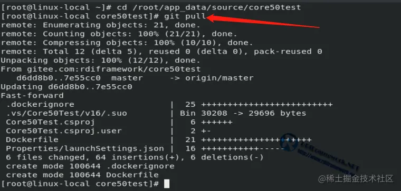This screenshot has height=191, width=401.
Task: Click the .vs/Core50Test/v16/.suo path
Action: click(x=66, y=114)
